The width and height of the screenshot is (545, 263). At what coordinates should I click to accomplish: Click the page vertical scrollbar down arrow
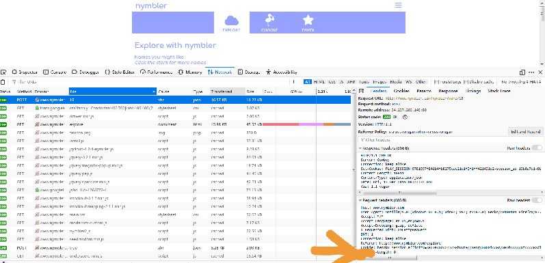tap(542, 64)
